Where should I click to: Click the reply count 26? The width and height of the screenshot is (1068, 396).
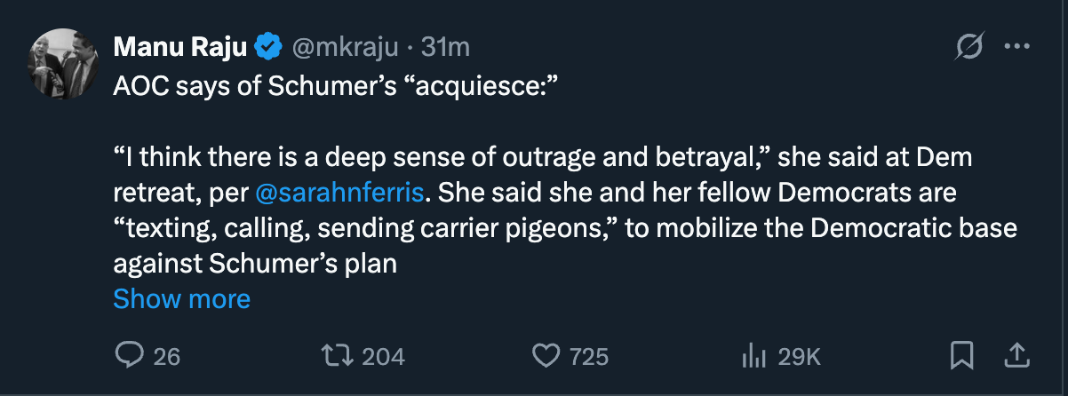tap(166, 357)
